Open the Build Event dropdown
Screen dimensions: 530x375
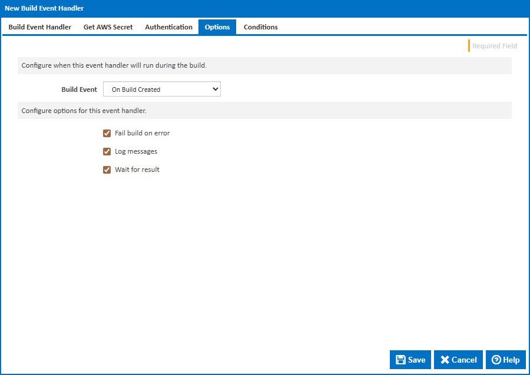(161, 89)
